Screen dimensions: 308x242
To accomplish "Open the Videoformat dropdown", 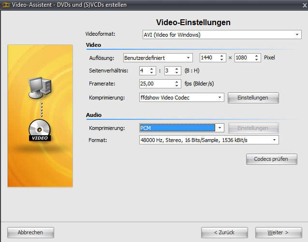I will coord(298,35).
